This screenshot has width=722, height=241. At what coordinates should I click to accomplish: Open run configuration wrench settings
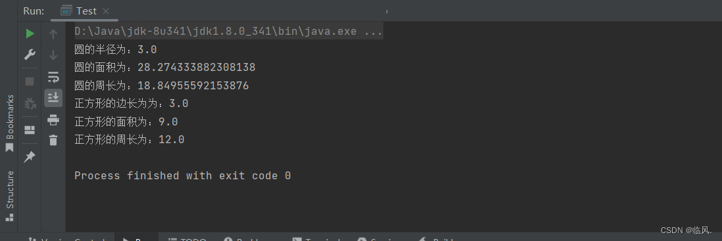click(30, 55)
